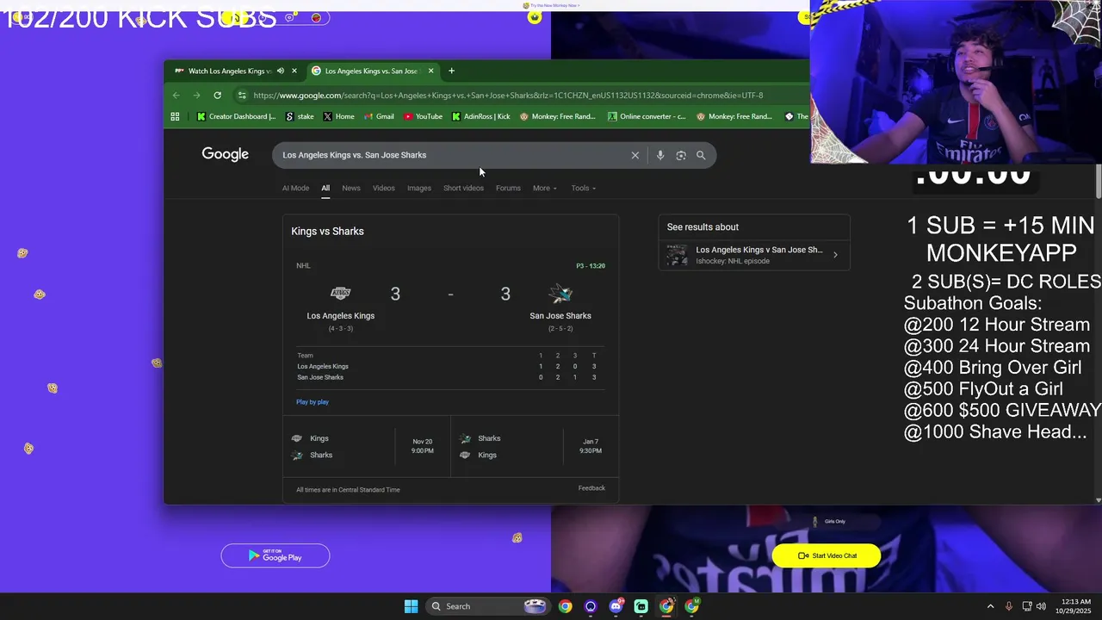Open the YouTube bookmark
Screen dimensions: 1102x620
coord(423,116)
